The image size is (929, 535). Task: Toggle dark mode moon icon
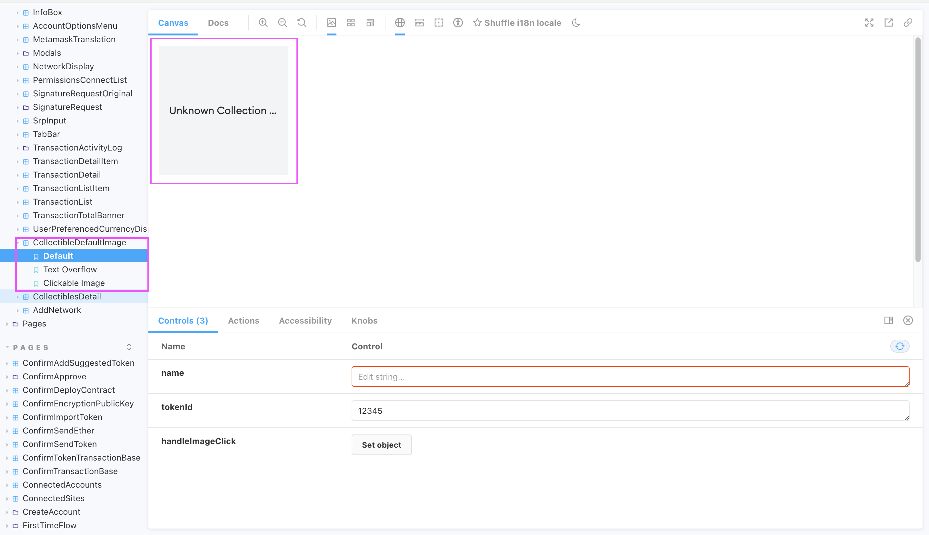576,23
